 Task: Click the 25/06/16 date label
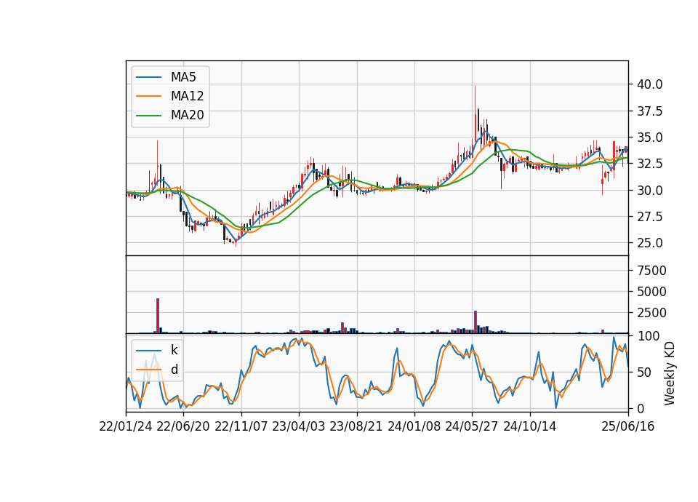point(628,426)
